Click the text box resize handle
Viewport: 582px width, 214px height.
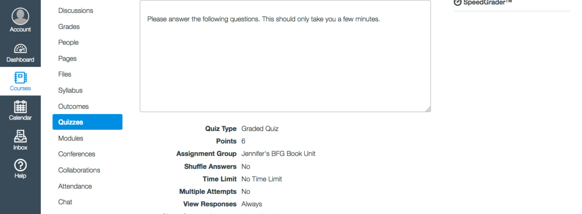(x=428, y=109)
